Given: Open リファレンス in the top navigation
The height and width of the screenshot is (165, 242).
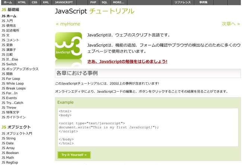Looking at the screenshot, I should pos(183,2).
